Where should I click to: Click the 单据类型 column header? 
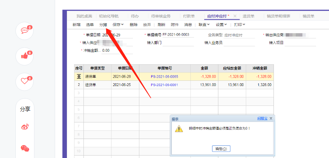click(97, 68)
